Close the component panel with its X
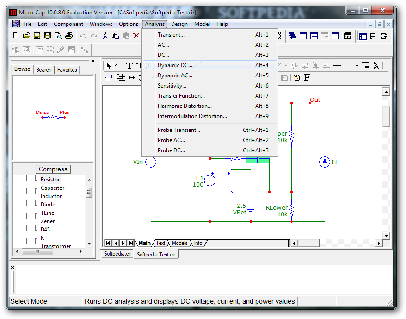 (93, 61)
